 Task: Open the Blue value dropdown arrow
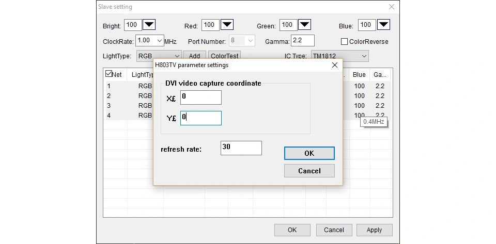[383, 25]
